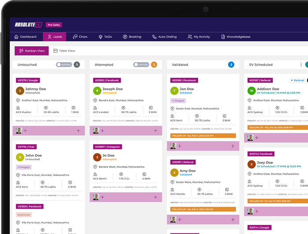This screenshot has width=308, height=234.
Task: Click the Duplicate tag on lead #21829
Action: click(x=24, y=215)
